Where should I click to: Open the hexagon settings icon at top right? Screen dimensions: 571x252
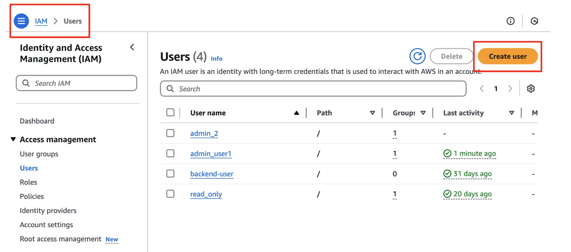click(534, 21)
